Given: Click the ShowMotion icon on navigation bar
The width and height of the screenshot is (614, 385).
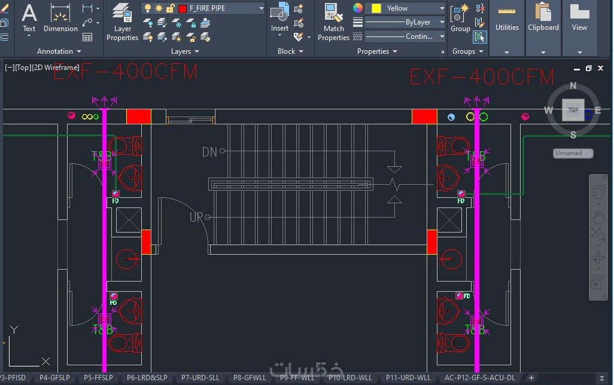Looking at the screenshot, I should point(598,282).
